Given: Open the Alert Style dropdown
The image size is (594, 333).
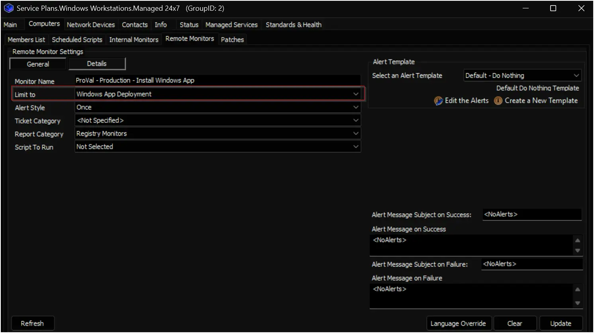Looking at the screenshot, I should [x=355, y=107].
